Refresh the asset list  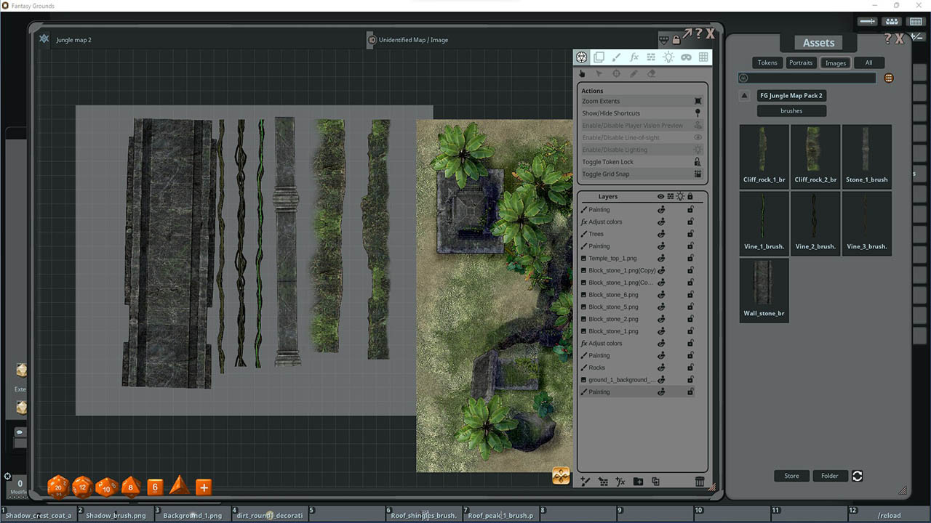857,476
